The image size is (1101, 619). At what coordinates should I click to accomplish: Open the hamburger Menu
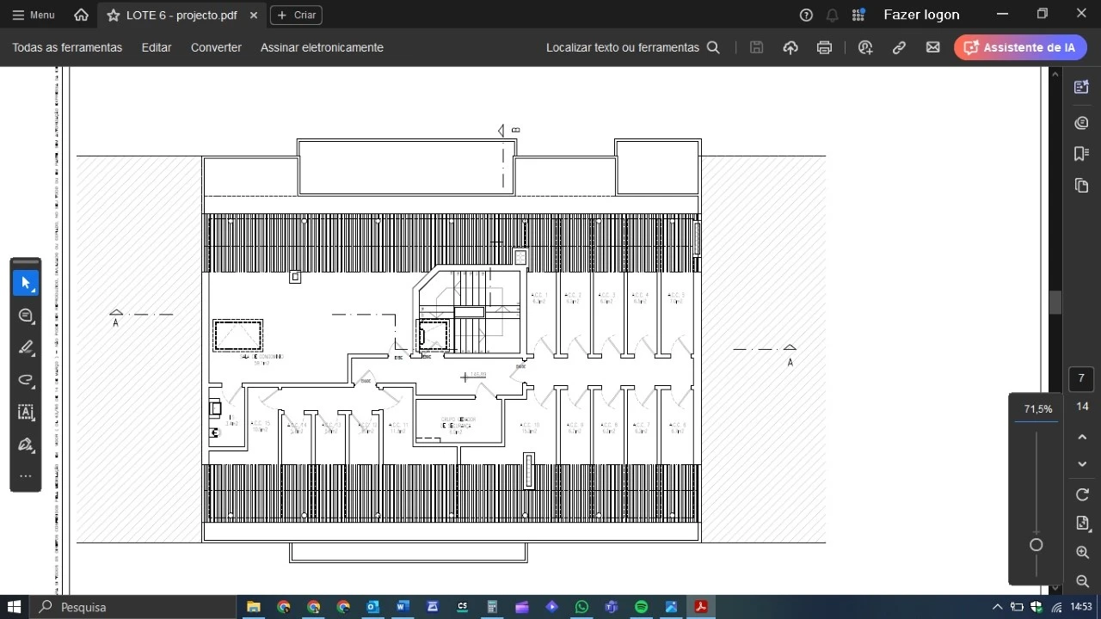pyautogui.click(x=33, y=15)
